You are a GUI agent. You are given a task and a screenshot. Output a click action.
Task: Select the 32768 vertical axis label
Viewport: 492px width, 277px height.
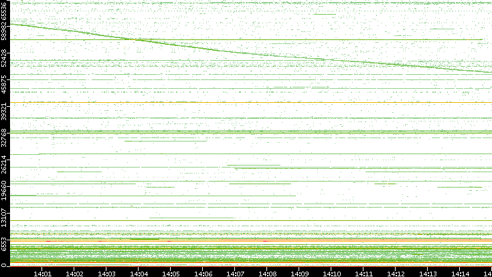point(3,137)
